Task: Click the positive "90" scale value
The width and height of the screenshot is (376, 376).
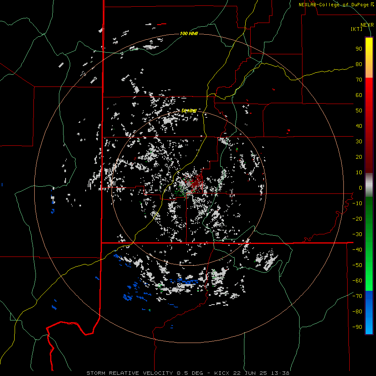Action: click(359, 49)
